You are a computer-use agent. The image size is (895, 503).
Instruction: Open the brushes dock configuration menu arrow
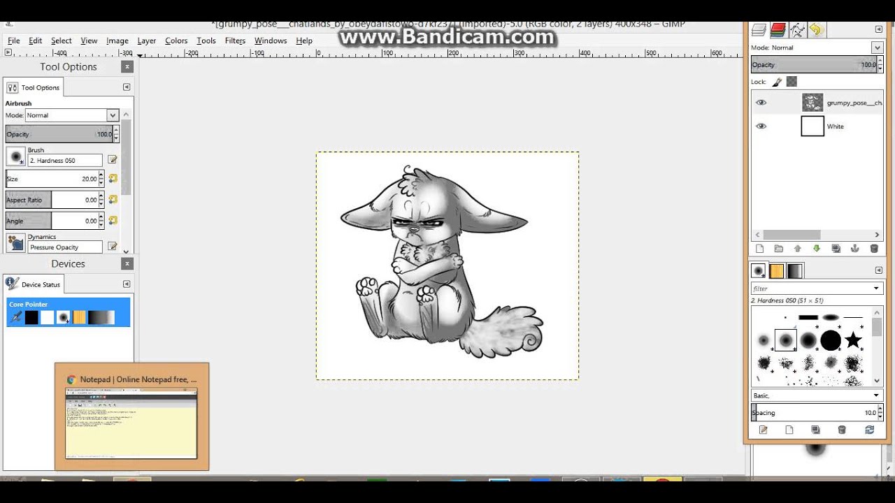click(x=878, y=270)
